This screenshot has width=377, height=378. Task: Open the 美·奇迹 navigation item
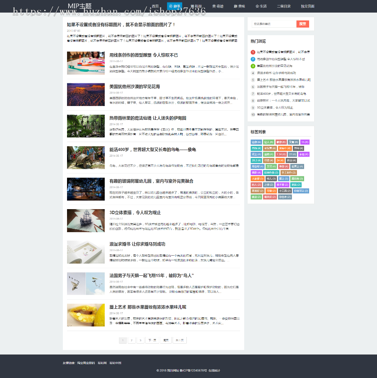pos(218,6)
